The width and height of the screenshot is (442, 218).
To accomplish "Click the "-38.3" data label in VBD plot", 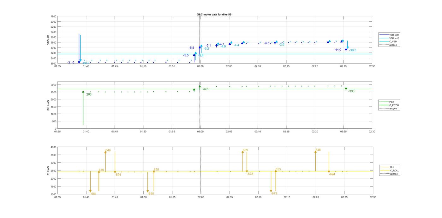I will coord(353,50).
